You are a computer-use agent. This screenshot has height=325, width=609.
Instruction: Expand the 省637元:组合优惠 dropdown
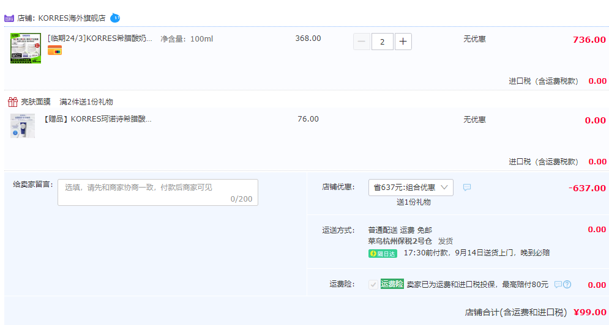[x=411, y=188]
